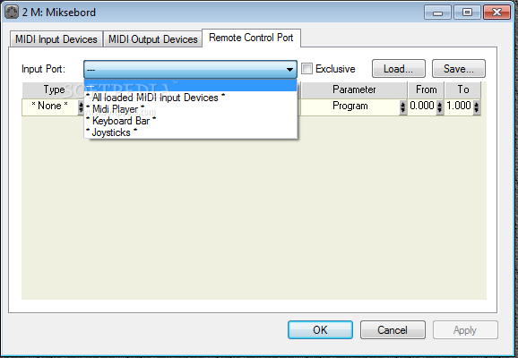Viewport: 518px width, 358px height.
Task: Click the application icon in the title bar
Action: (12, 13)
